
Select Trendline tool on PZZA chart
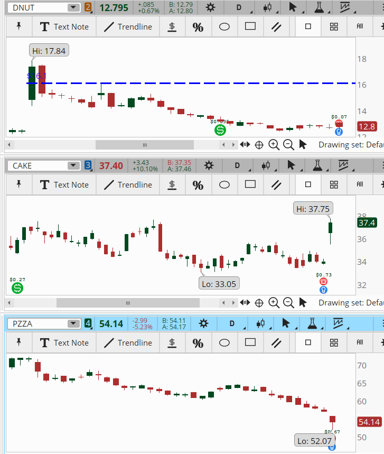pos(128,343)
